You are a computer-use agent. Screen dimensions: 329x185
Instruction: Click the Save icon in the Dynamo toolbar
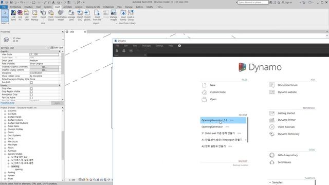[x=131, y=51]
